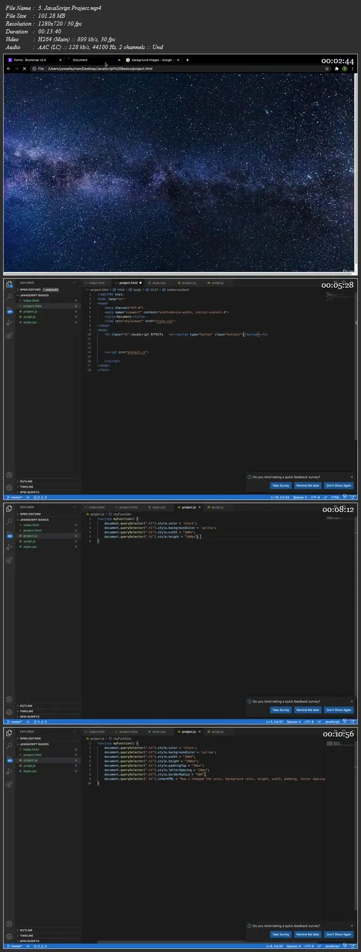This screenshot has width=361, height=952.
Task: Click UTF-8 encoding in 00:08:12 frame status bar
Action: [309, 722]
